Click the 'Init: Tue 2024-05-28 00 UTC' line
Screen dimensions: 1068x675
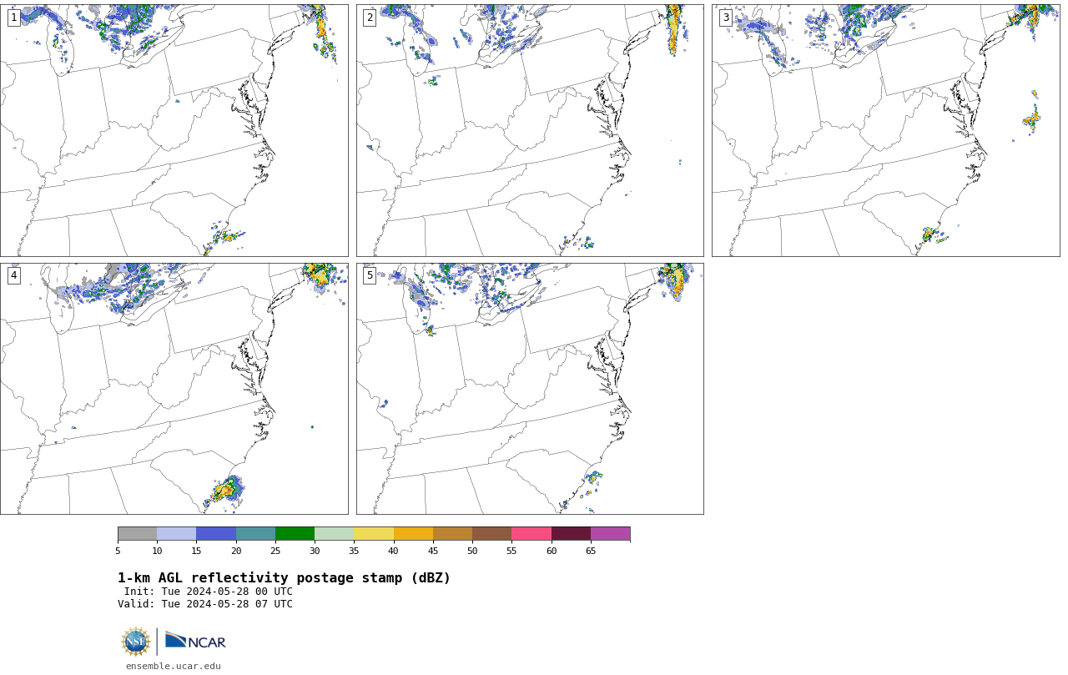click(x=209, y=592)
